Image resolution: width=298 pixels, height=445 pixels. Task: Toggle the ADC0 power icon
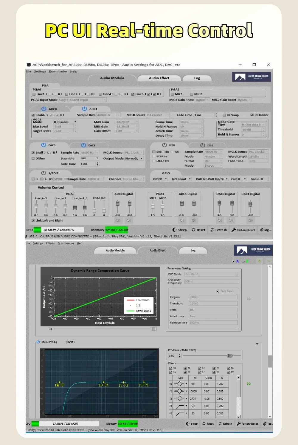point(44,109)
